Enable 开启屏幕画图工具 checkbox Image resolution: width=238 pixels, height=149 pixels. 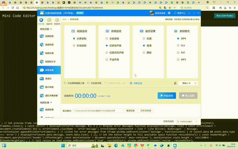(65, 83)
